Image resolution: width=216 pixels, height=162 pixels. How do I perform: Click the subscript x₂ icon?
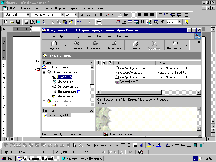pyautogui.click(x=113, y=15)
